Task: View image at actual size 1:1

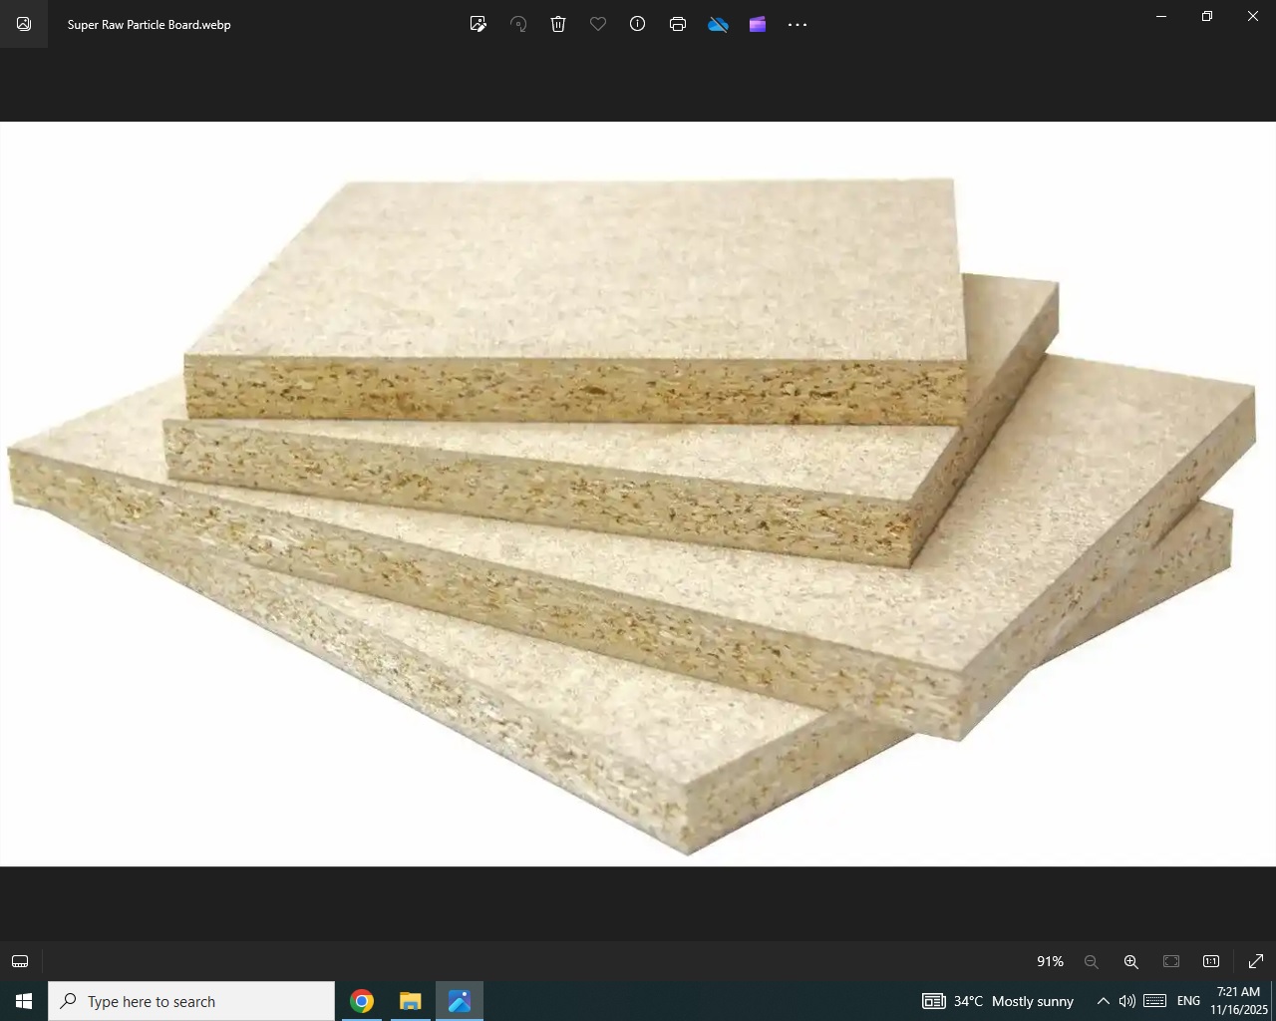Action: pos(1211,961)
